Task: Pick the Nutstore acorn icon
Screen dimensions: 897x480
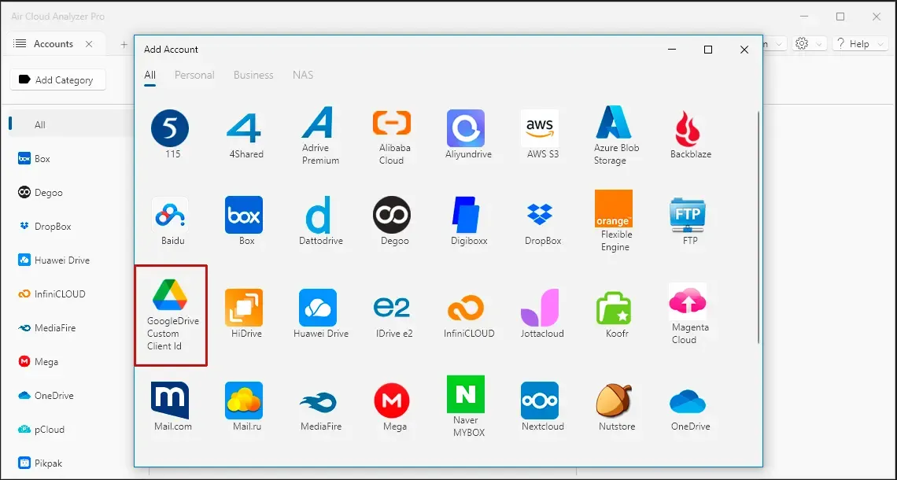Action: [x=613, y=401]
